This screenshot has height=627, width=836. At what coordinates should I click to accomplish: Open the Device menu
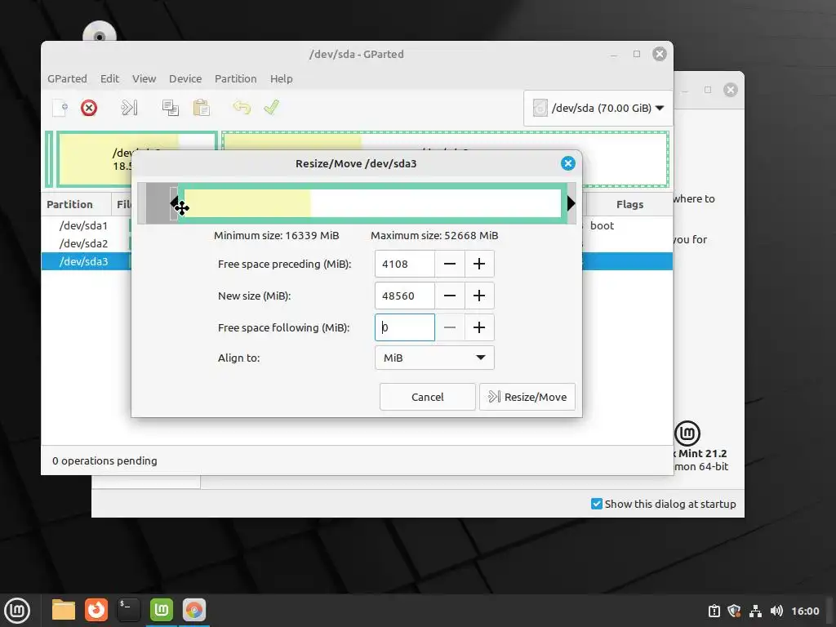(185, 79)
